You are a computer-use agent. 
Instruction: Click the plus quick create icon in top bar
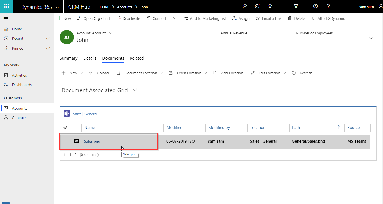(x=283, y=6)
